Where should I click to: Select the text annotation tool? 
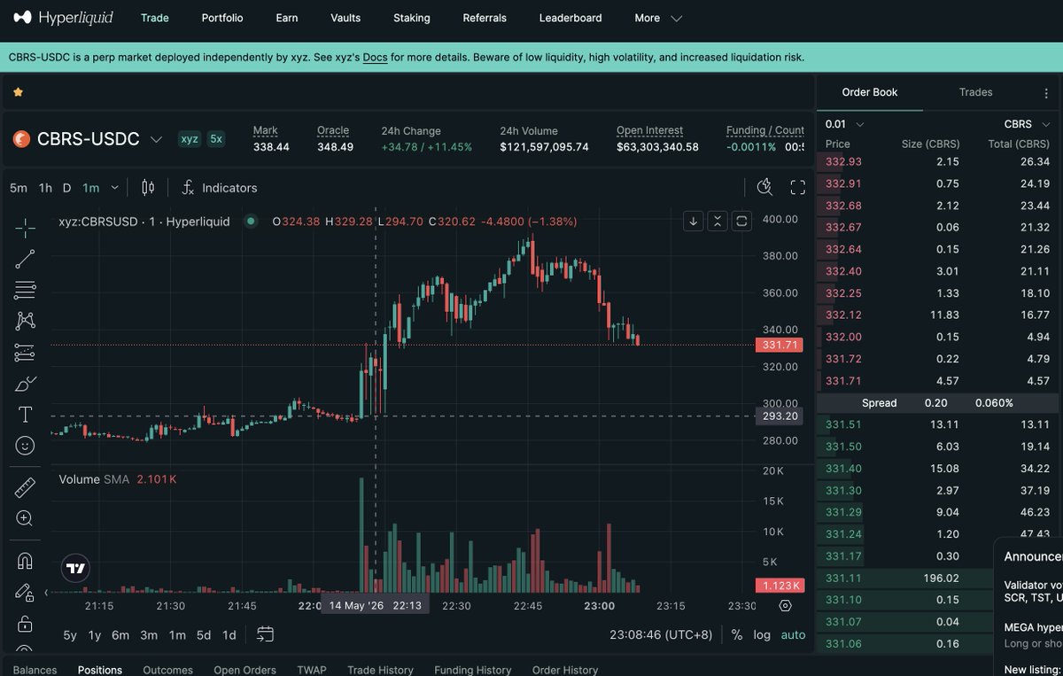click(x=25, y=414)
